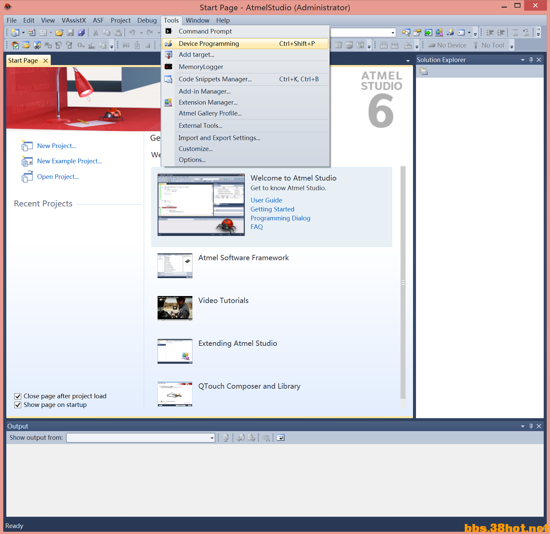
Task: Open the FAQ link
Action: click(257, 227)
